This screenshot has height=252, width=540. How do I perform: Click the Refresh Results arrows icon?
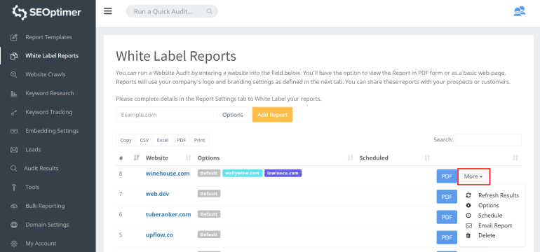[468, 195]
